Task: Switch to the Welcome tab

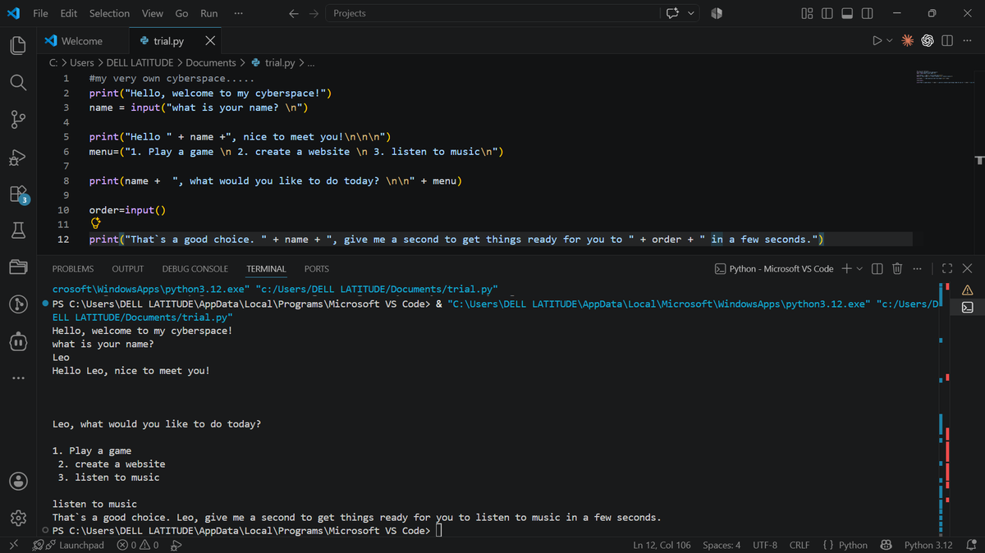Action: pyautogui.click(x=82, y=41)
